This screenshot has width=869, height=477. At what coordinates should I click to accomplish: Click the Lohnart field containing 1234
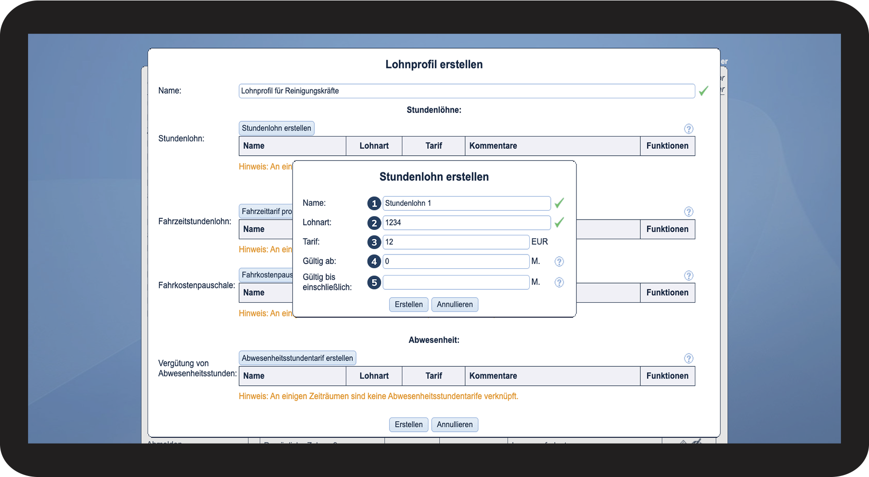point(466,223)
